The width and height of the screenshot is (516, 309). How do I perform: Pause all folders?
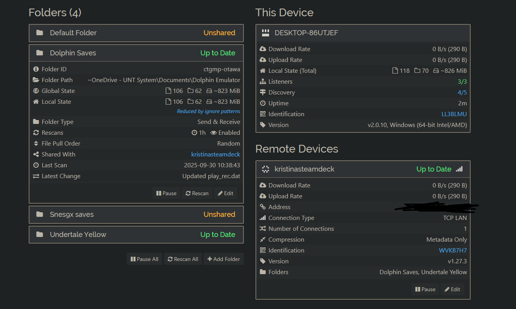tap(144, 259)
